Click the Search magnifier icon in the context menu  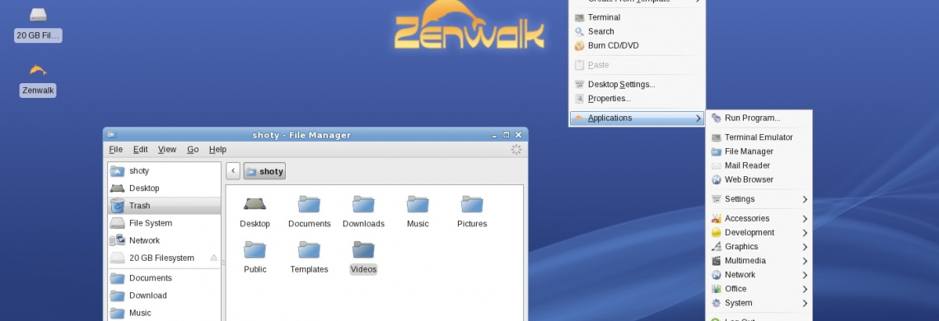point(579,31)
